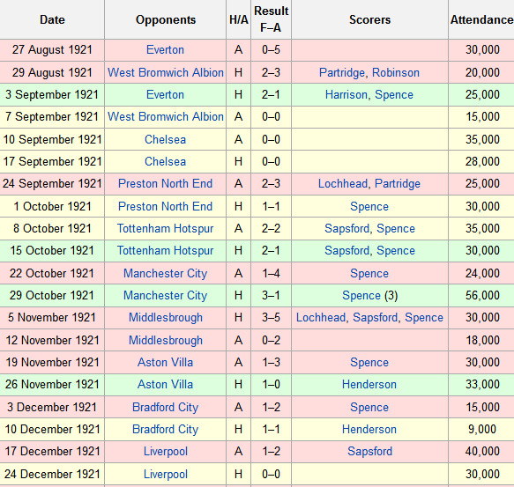
Task: Open Liverpool link in 17 December row
Action: pos(166,451)
